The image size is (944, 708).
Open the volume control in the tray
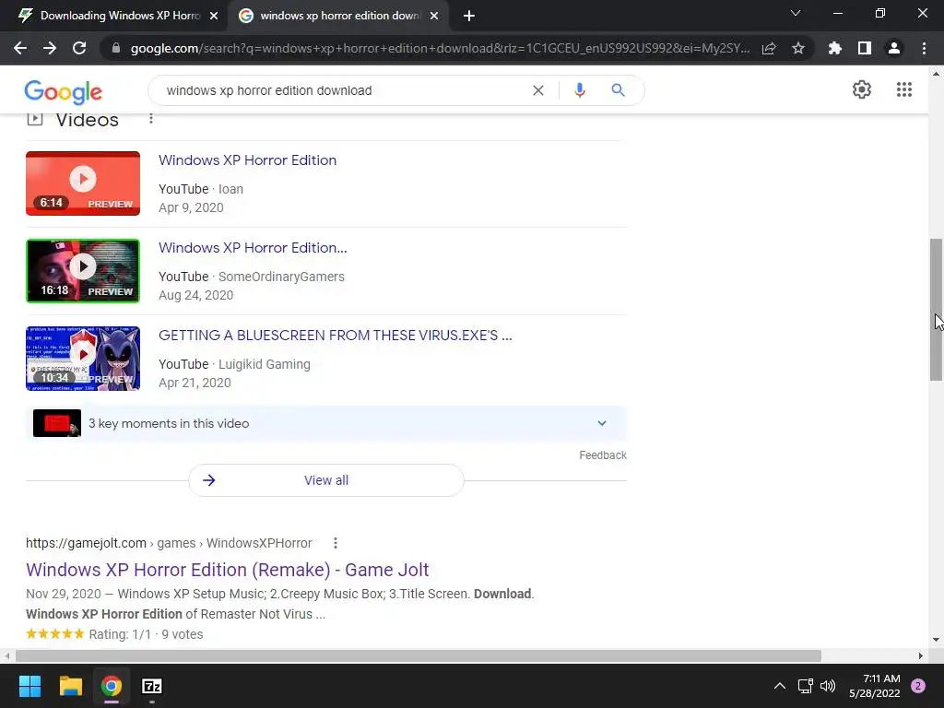[x=828, y=686]
